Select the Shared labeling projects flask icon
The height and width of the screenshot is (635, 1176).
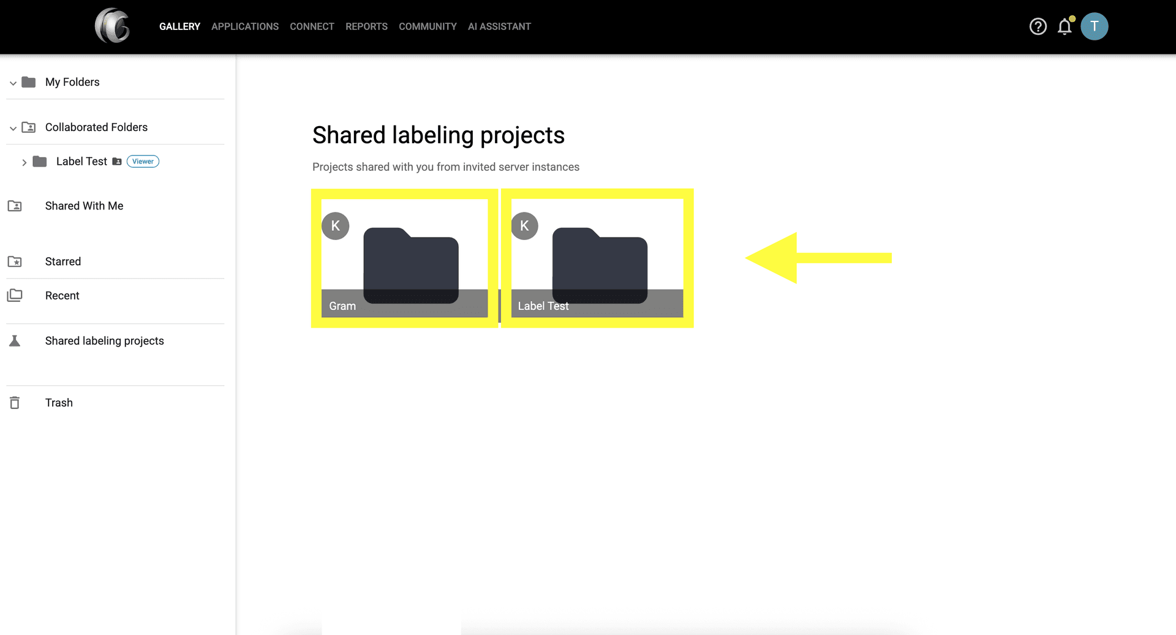14,341
